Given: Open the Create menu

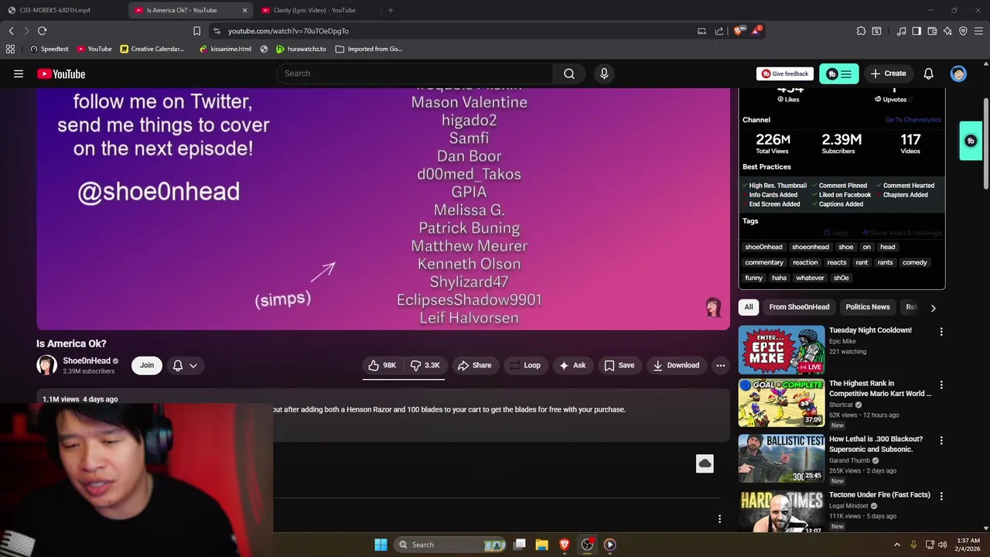Looking at the screenshot, I should 888,73.
